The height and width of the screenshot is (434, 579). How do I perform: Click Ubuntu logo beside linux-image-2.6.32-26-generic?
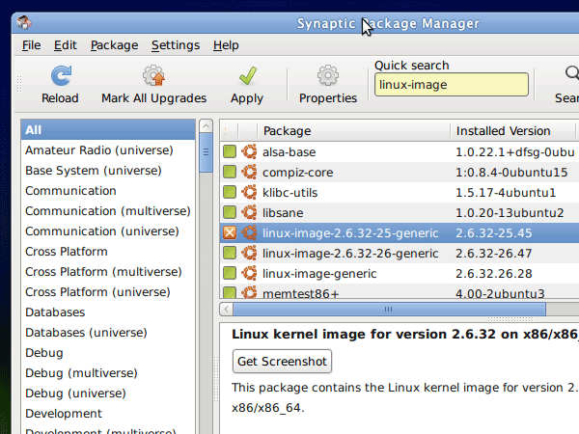pyautogui.click(x=249, y=253)
